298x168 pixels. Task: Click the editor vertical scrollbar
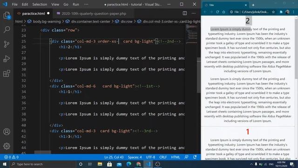pyautogui.click(x=199, y=75)
